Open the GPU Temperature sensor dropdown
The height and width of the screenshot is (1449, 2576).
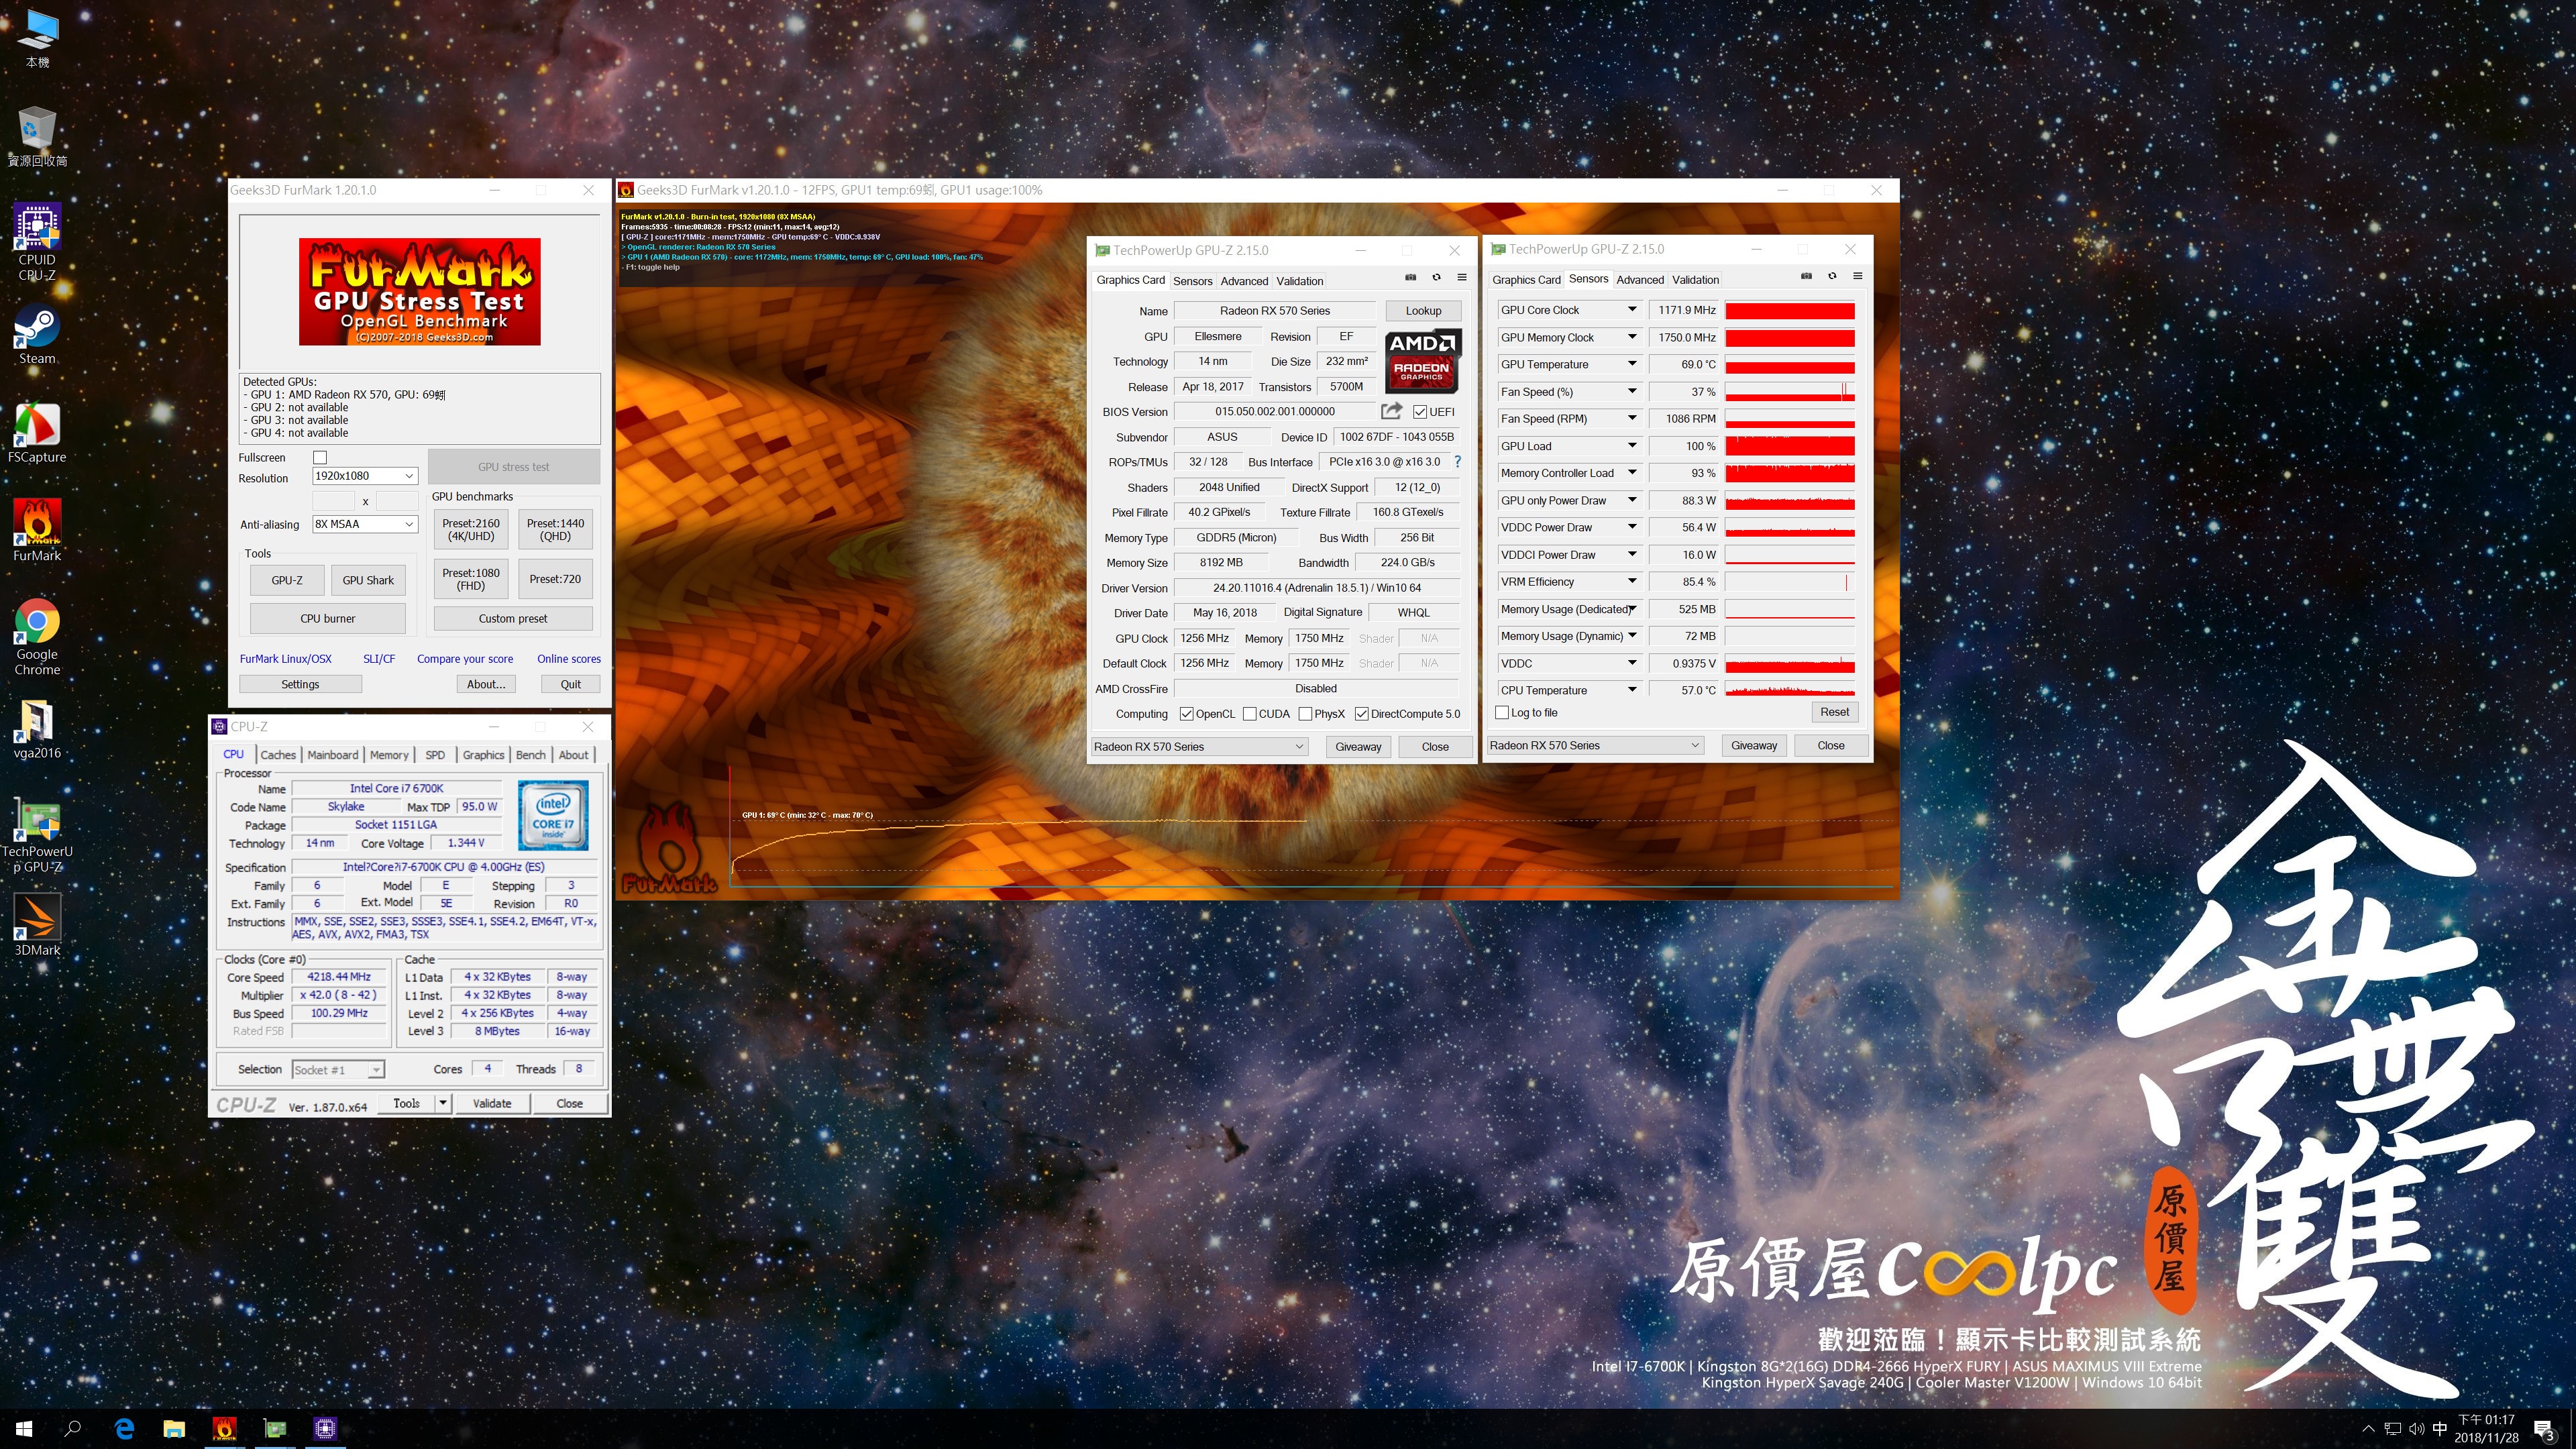click(x=1632, y=364)
